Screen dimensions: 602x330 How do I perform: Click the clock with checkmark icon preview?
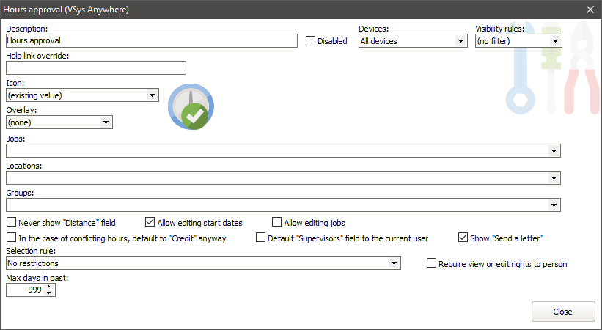[192, 107]
